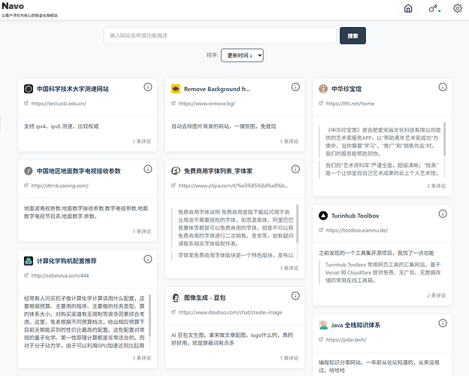Viewport: 469px width, 376px height.
Task: Click the 中华珍宝馆 site favicon
Action: pos(323,89)
